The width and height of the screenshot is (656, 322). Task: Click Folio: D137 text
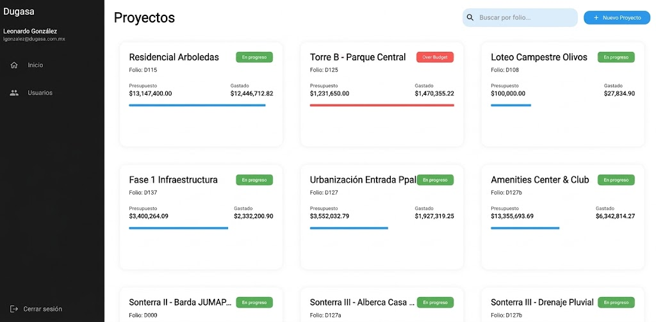pos(143,193)
